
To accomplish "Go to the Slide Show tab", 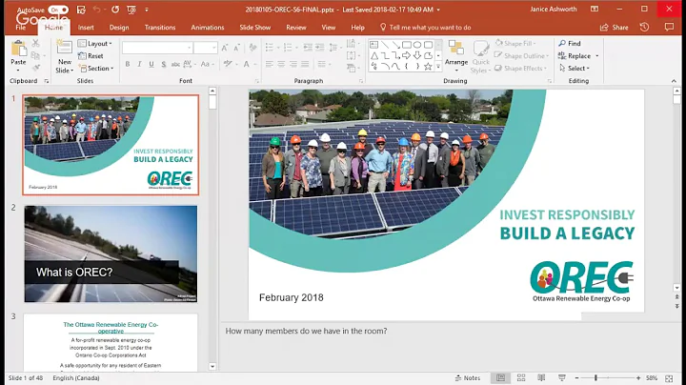I will (255, 27).
